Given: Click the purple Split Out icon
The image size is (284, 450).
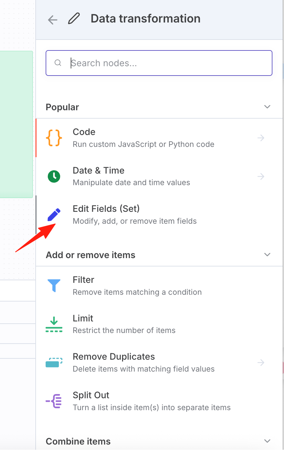Looking at the screenshot, I should click(x=54, y=401).
